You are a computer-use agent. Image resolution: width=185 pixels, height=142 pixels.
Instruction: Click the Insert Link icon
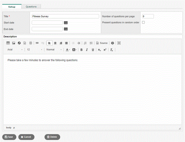pyautogui.click(x=37, y=43)
